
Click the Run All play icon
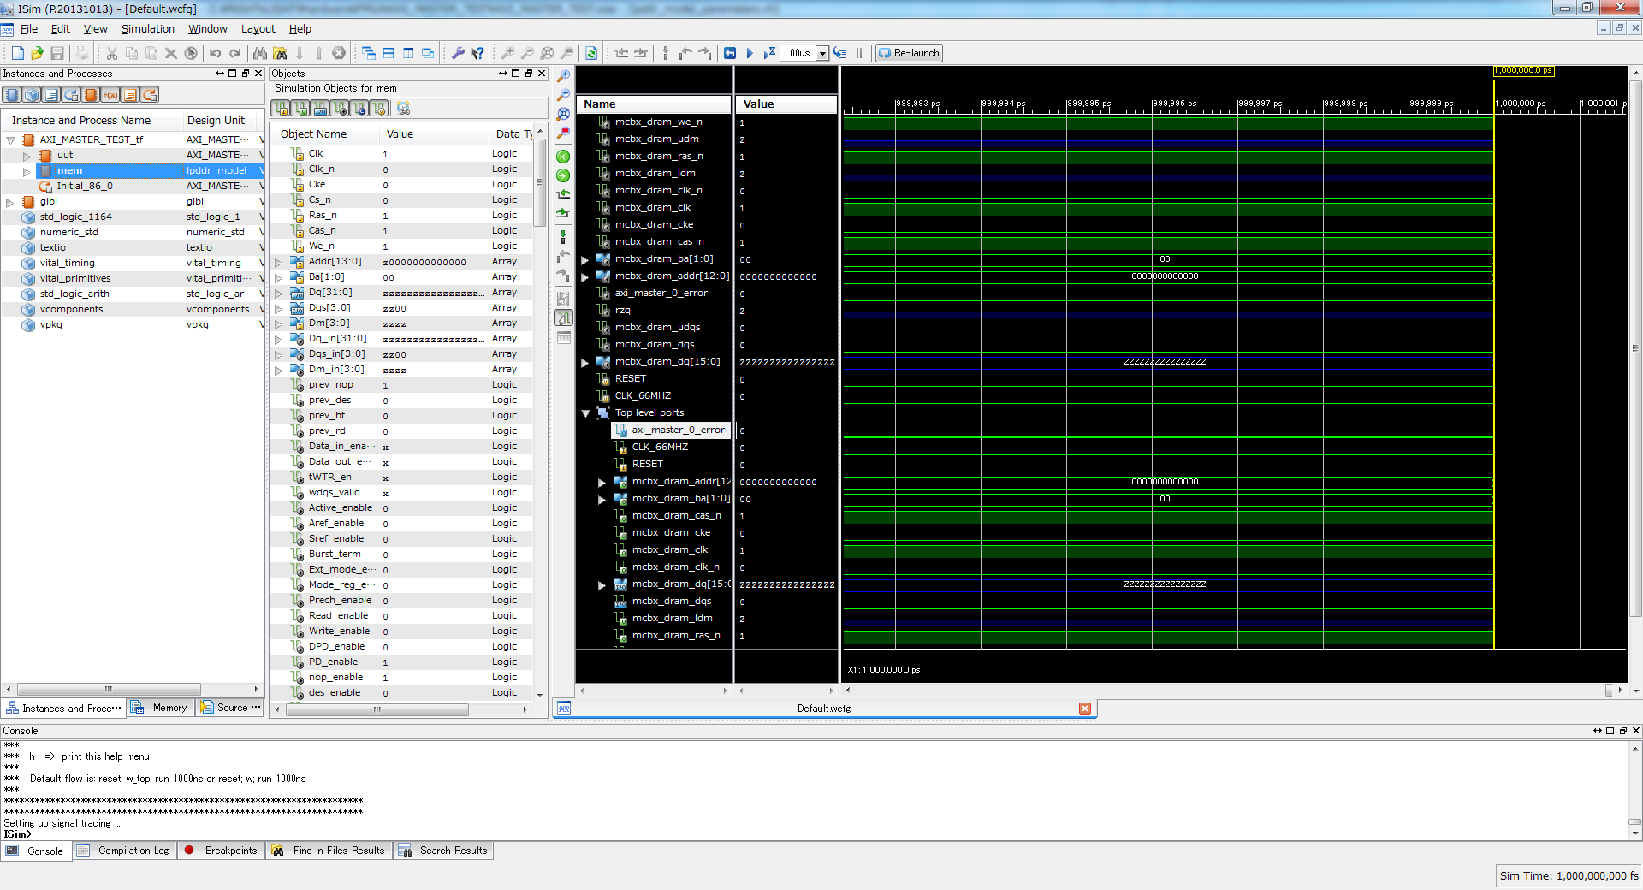(750, 53)
